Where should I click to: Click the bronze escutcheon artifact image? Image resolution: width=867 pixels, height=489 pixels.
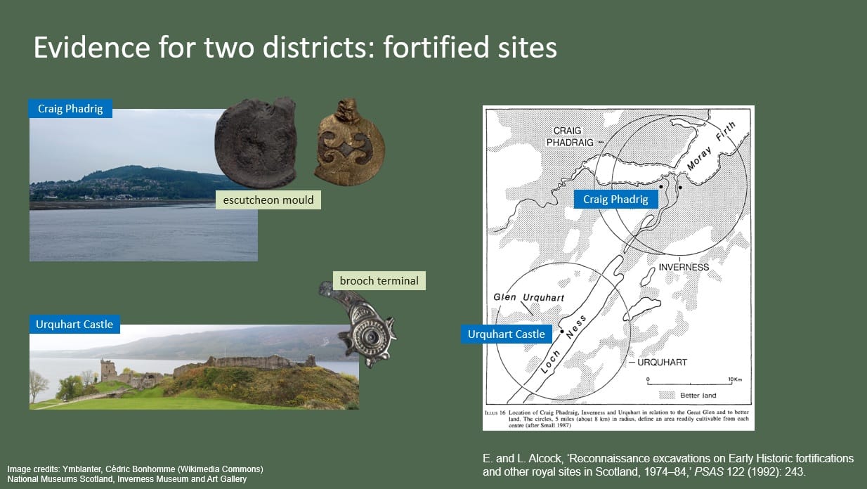pos(349,143)
